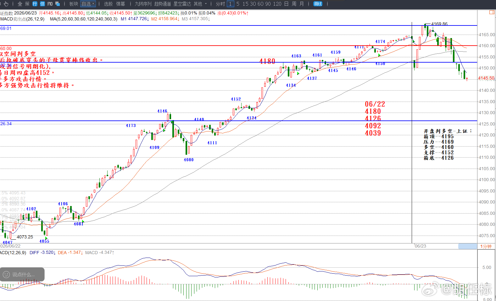496x301 pixels.
Task: Click the 1分钟 period label
Action: 486,246
